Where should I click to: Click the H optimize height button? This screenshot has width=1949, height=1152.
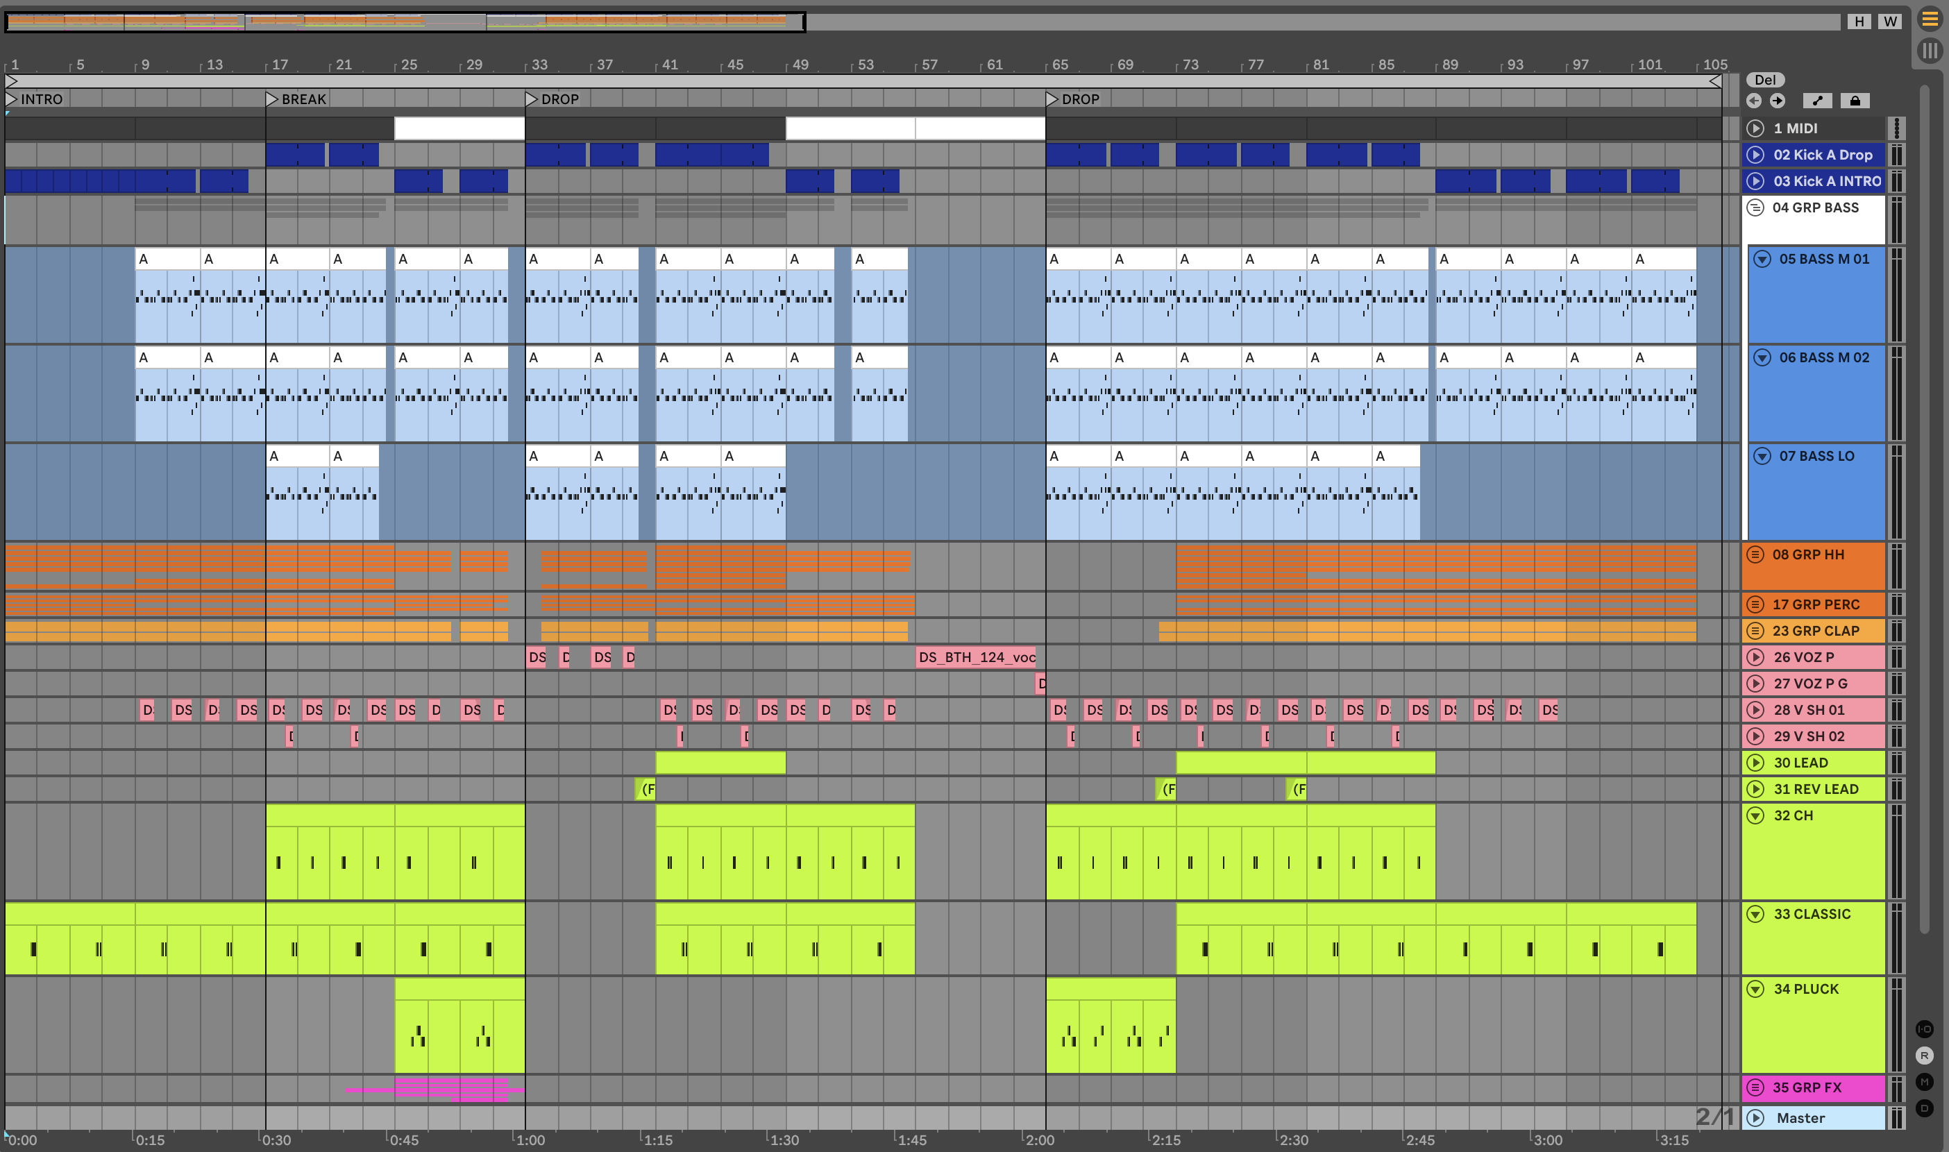[x=1859, y=22]
